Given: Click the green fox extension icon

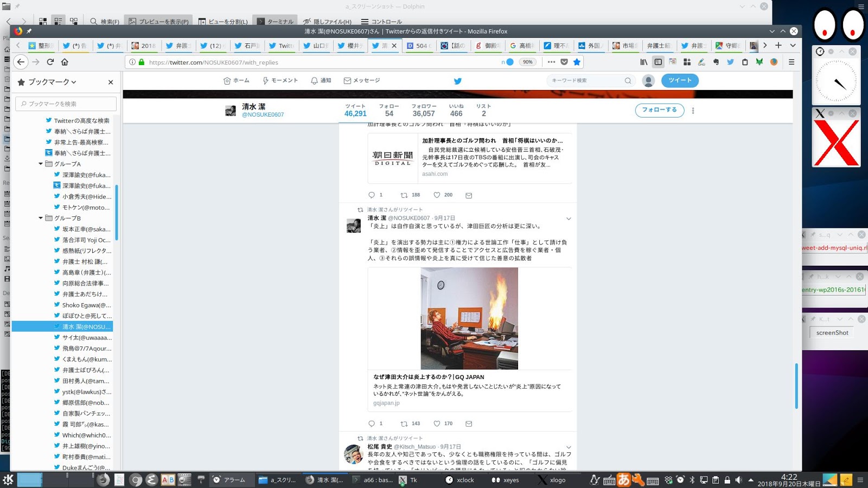Looking at the screenshot, I should click(759, 62).
